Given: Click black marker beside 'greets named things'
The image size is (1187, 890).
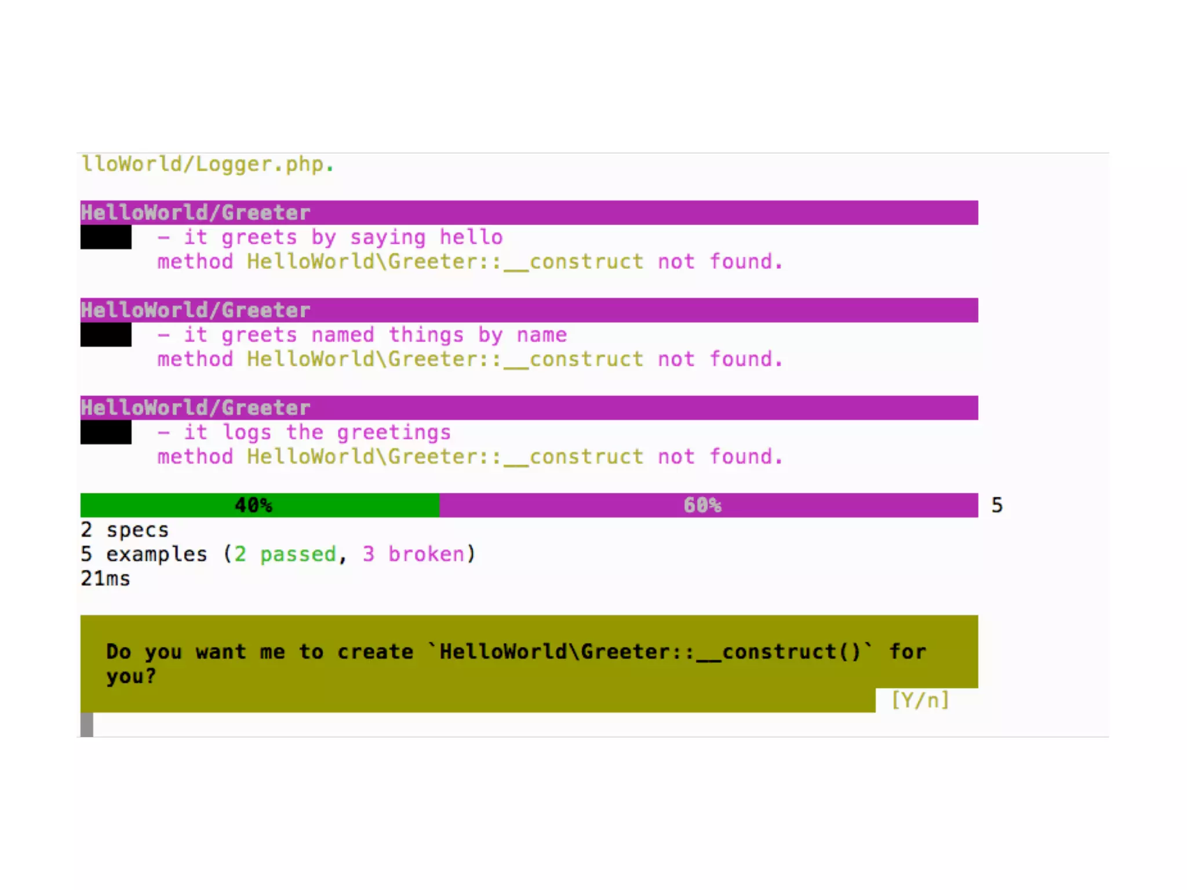Looking at the screenshot, I should point(106,334).
